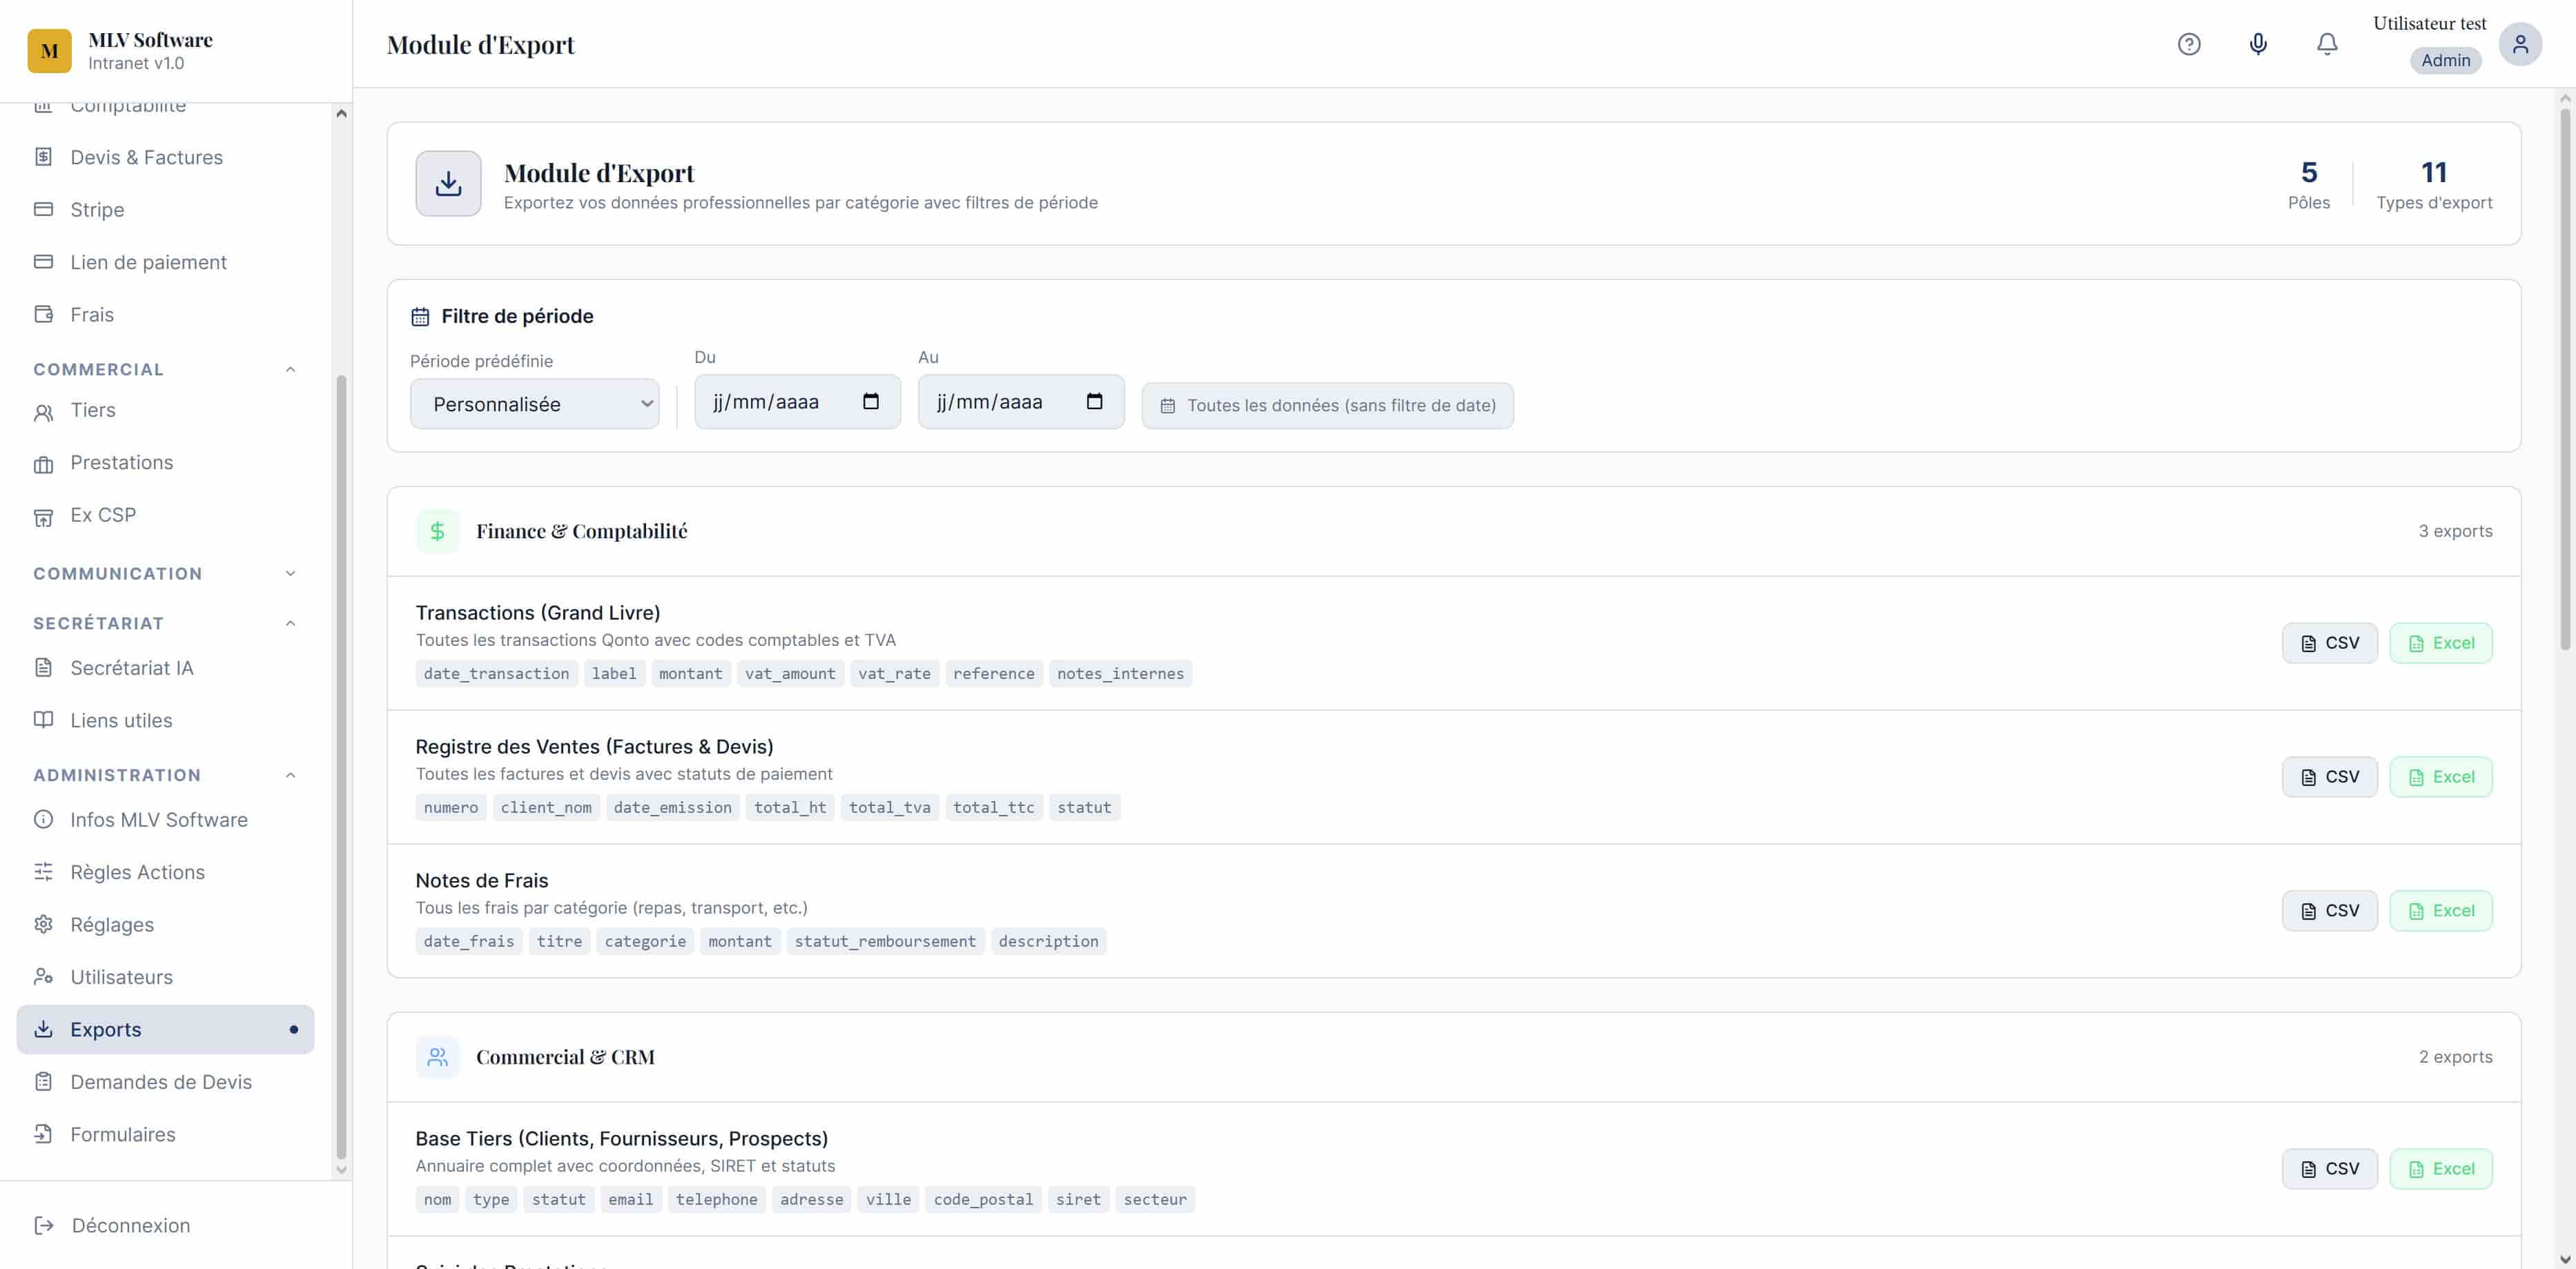Open Formulaires in sidebar

pyautogui.click(x=166, y=1134)
